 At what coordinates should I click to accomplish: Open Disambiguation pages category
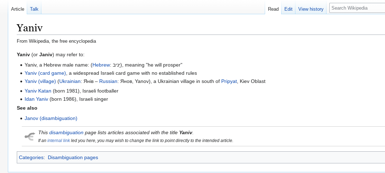(73, 158)
